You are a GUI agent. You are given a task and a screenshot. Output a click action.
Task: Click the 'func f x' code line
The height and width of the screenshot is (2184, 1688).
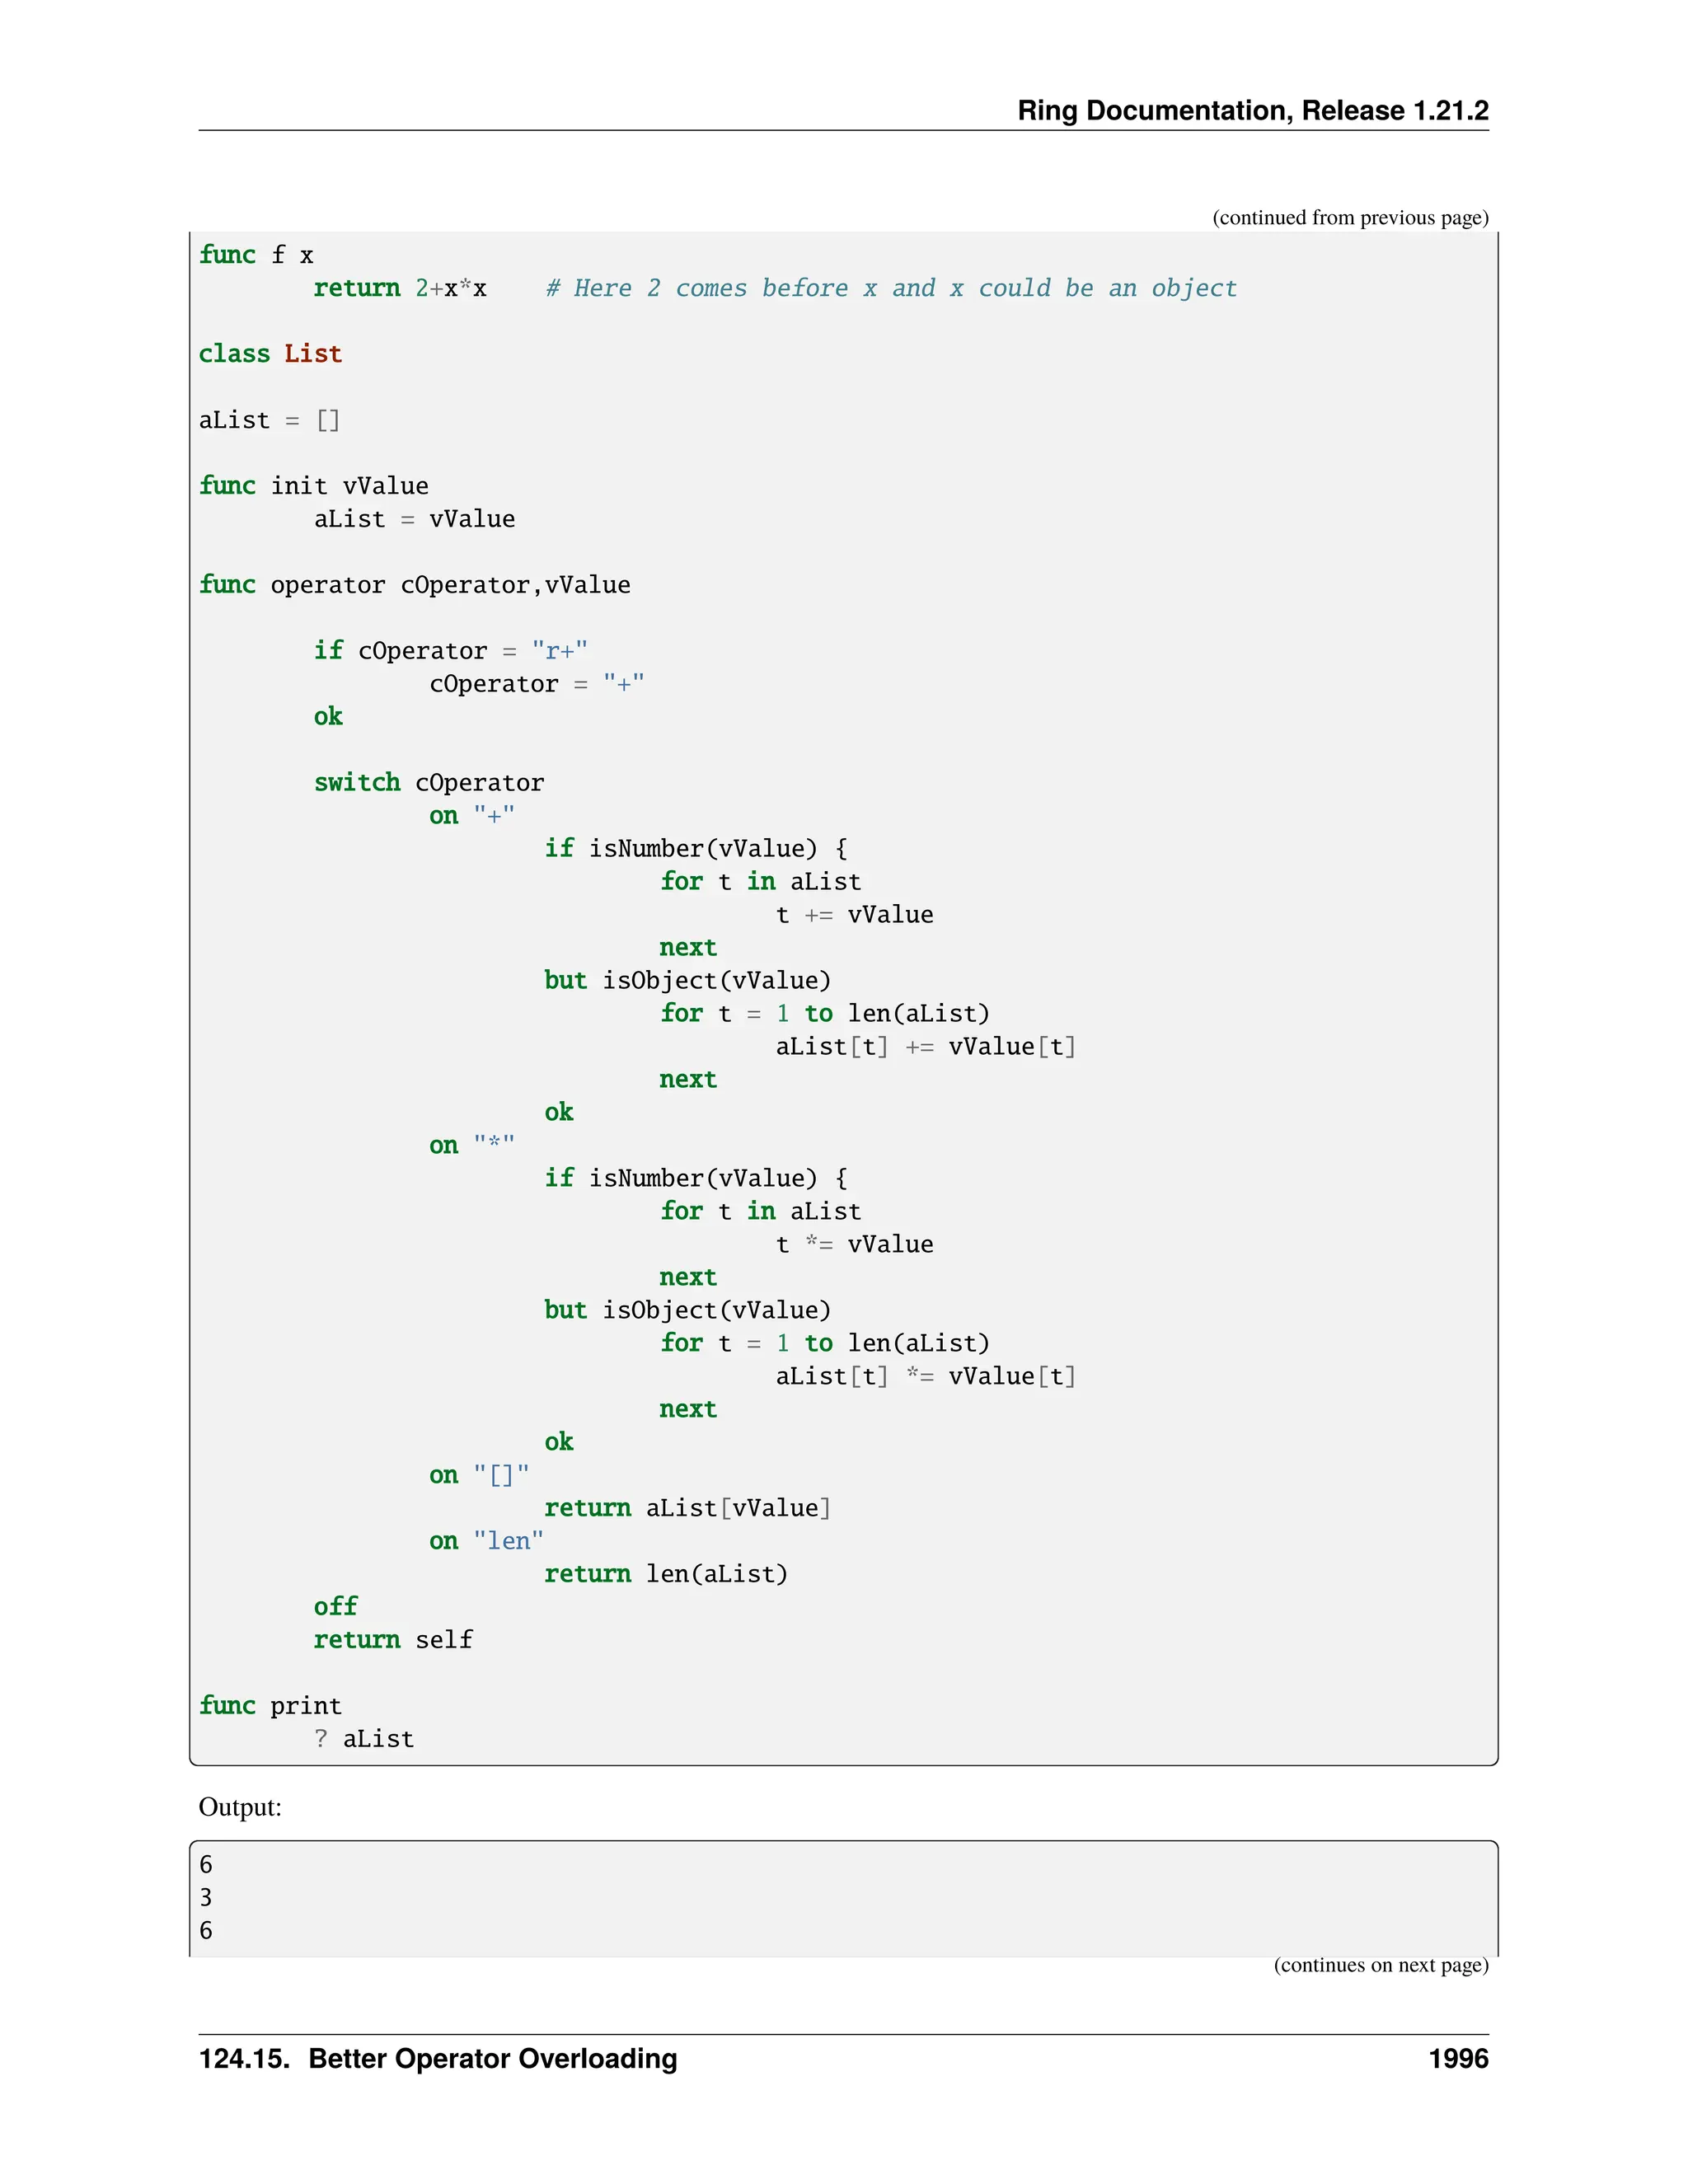pyautogui.click(x=256, y=255)
